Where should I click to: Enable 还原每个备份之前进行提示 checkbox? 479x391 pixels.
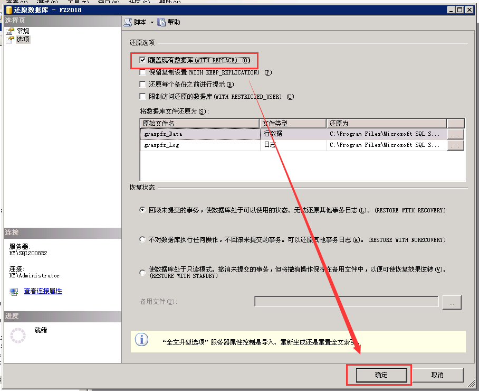tap(142, 84)
